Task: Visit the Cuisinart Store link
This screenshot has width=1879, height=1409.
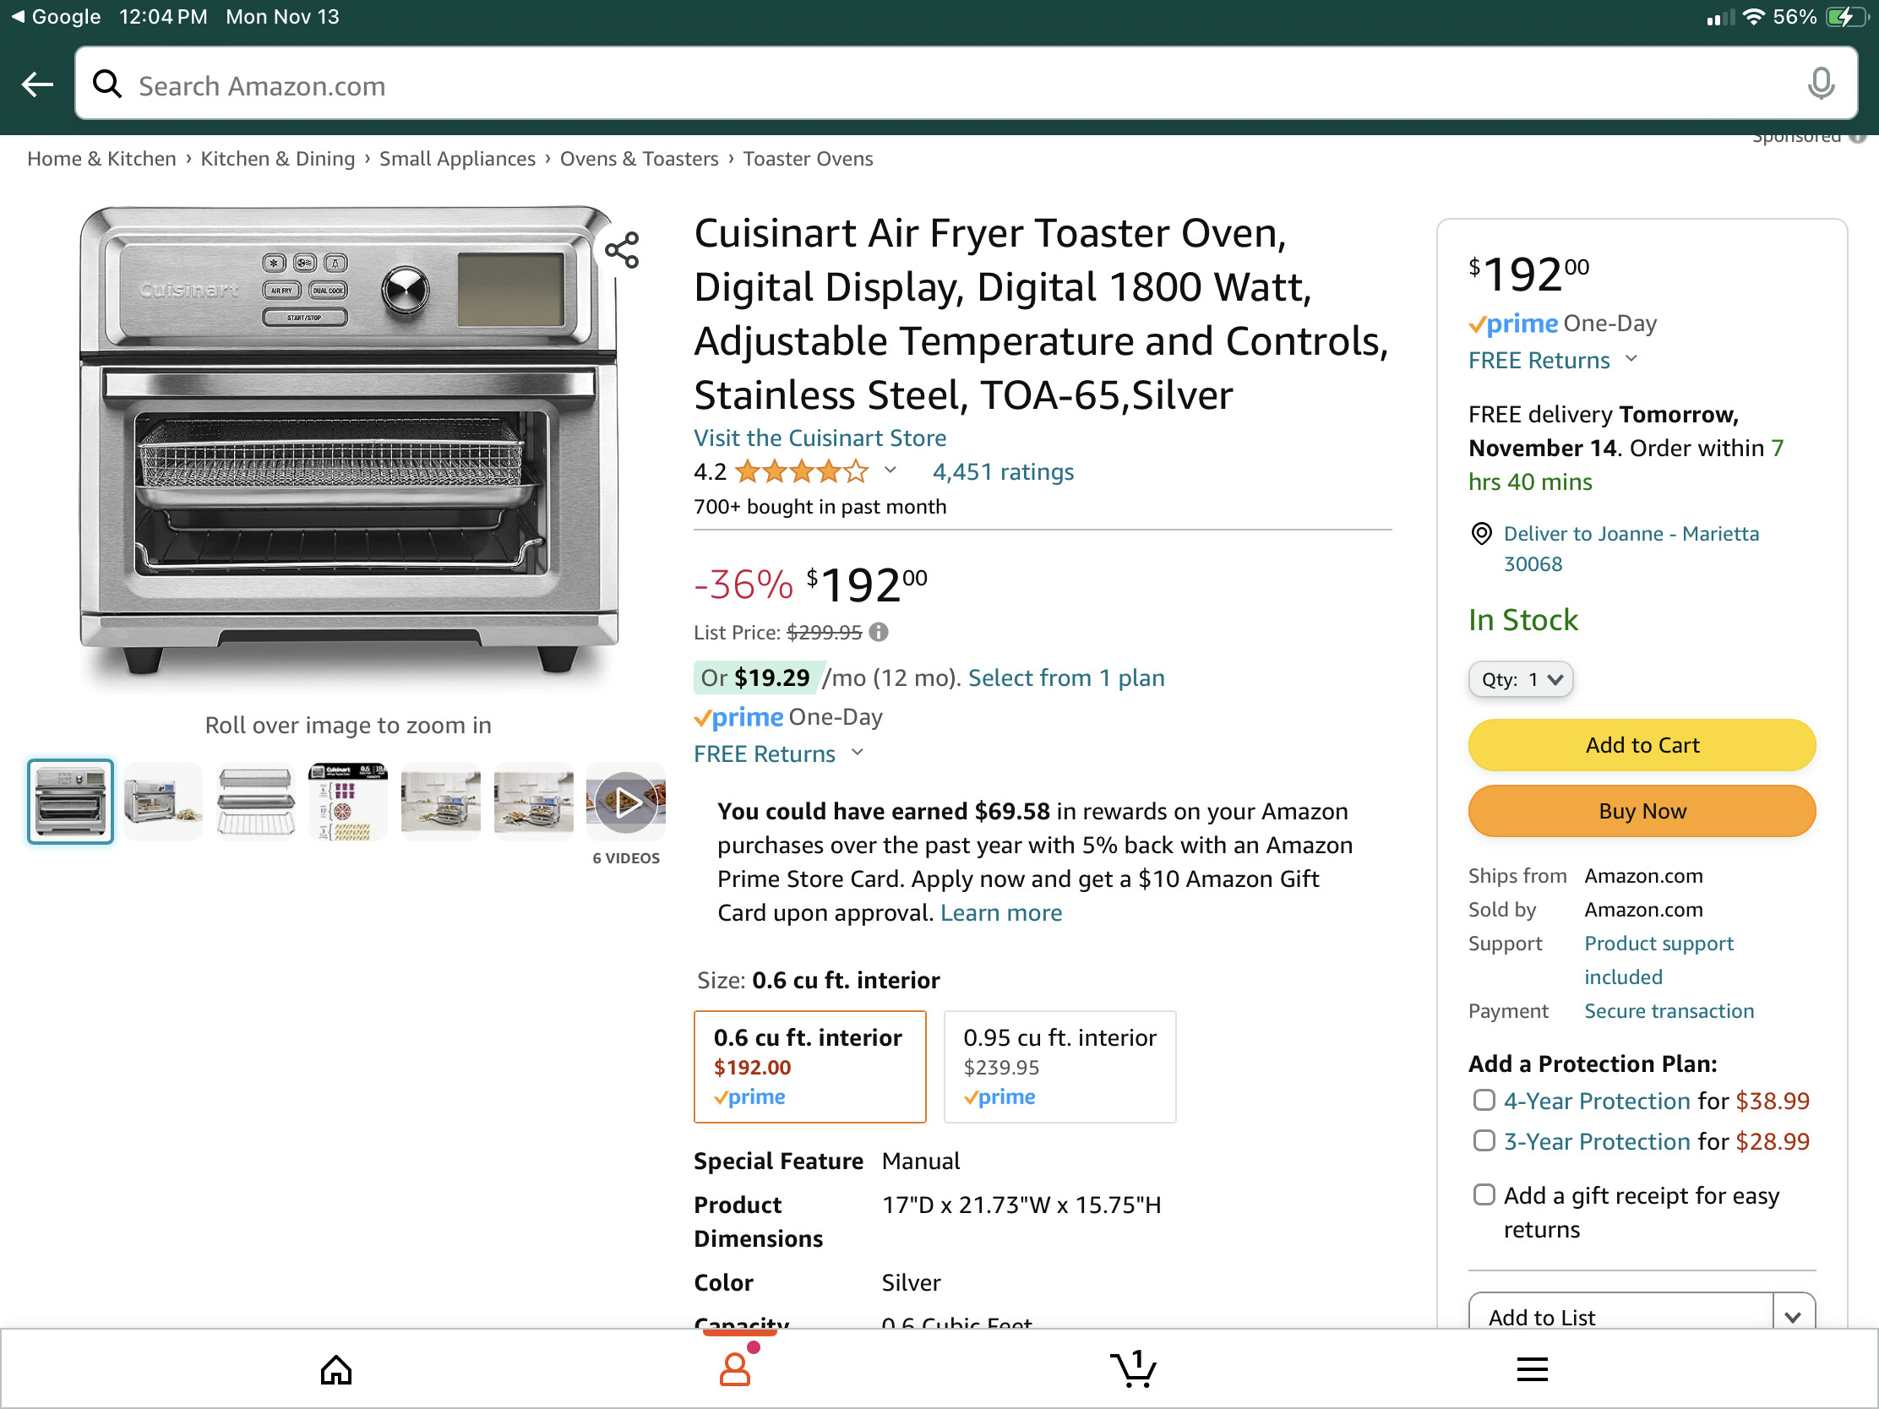Action: tap(820, 438)
